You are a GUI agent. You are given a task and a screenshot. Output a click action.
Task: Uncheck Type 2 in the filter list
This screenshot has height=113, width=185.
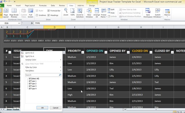30,84
